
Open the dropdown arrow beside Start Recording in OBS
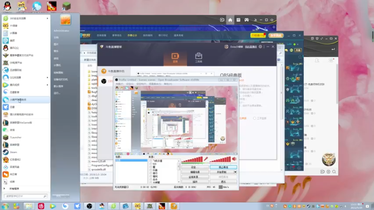coord(235,172)
